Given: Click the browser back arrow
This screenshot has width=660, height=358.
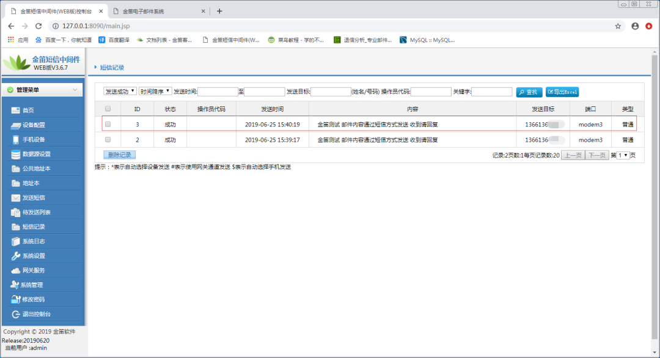Looking at the screenshot, I should (11, 26).
